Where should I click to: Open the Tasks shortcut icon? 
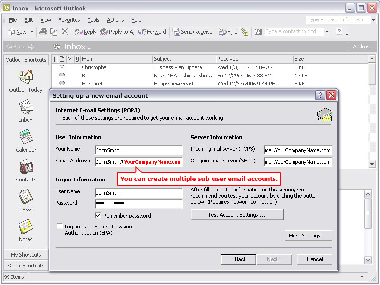26,198
